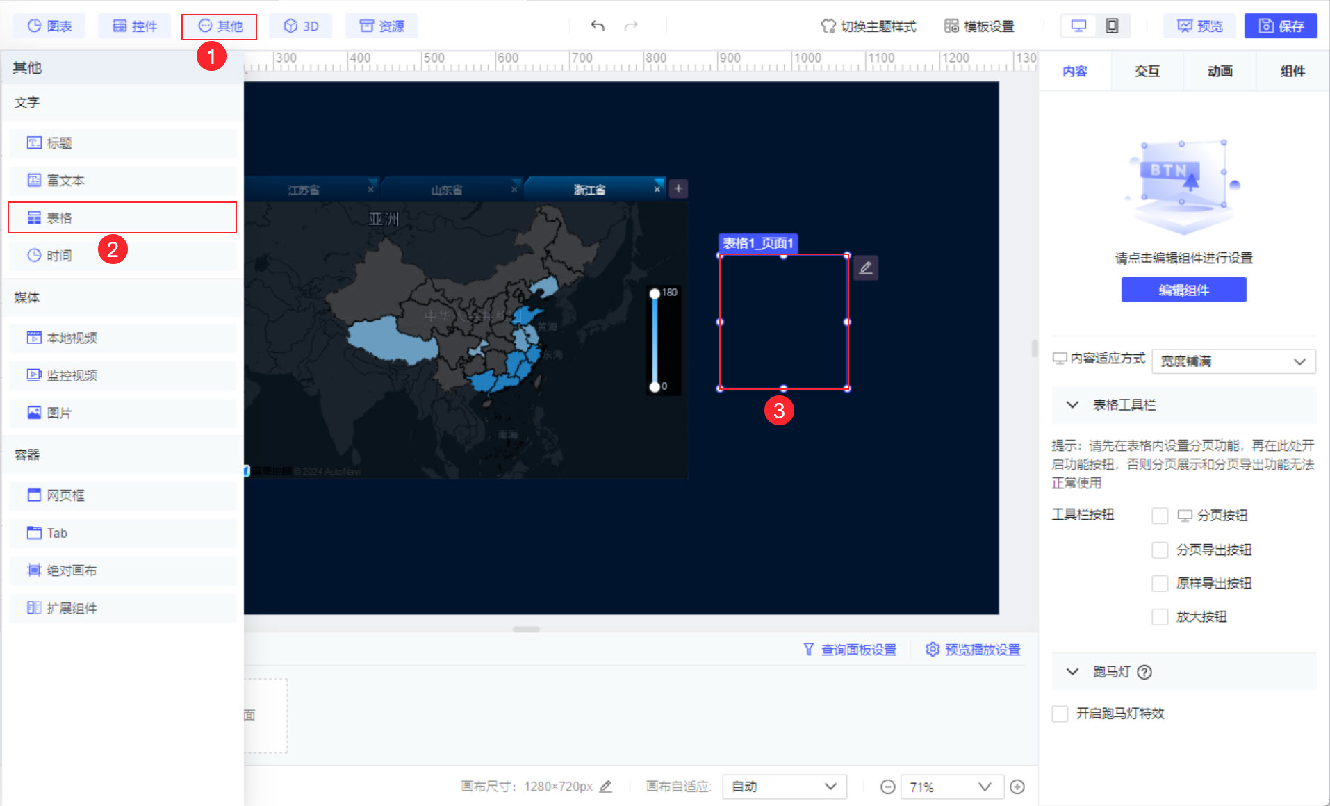The image size is (1330, 806).
Task: Select the 浙江省 map tab
Action: click(x=589, y=190)
